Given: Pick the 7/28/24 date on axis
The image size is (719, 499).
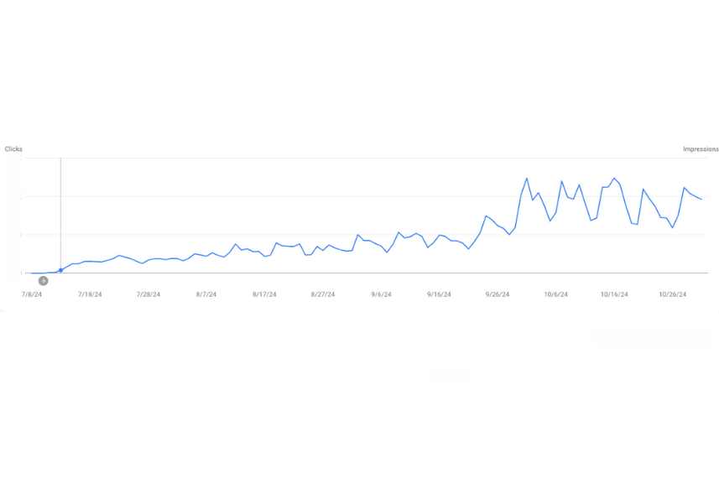Looking at the screenshot, I should tap(148, 294).
